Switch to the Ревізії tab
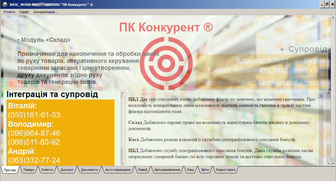 (x=142, y=170)
